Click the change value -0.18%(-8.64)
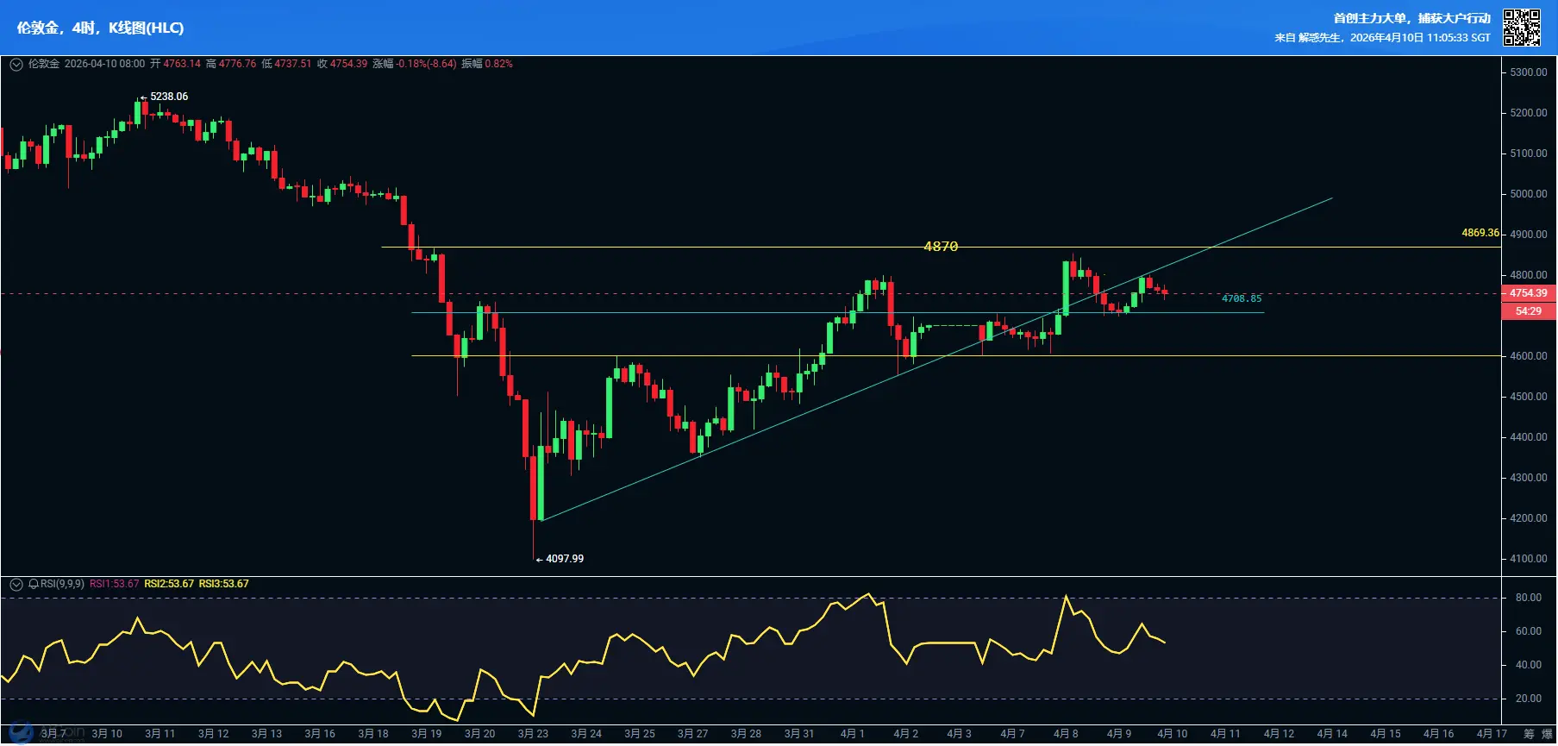This screenshot has height=746, width=1558. pos(426,64)
